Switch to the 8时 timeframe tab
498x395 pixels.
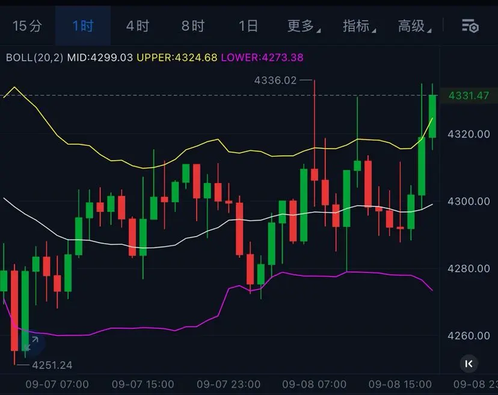(193, 26)
